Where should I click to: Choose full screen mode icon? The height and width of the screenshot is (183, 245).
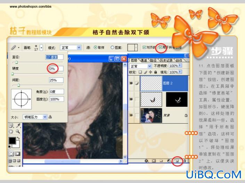[x=19, y=161]
